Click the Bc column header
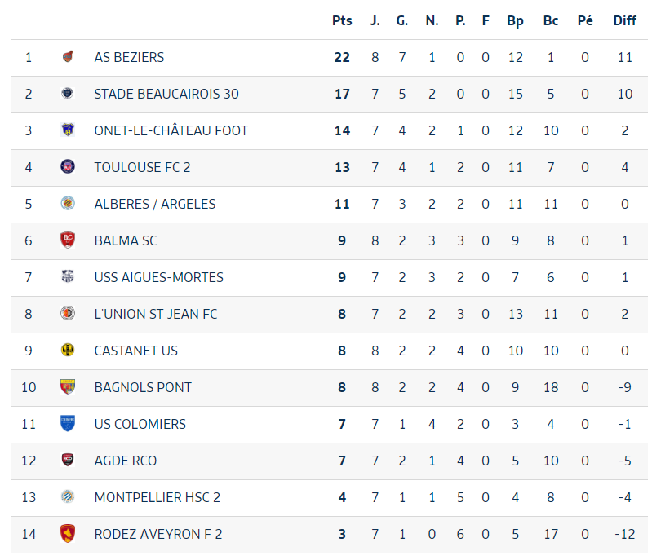The width and height of the screenshot is (652, 560). click(551, 20)
